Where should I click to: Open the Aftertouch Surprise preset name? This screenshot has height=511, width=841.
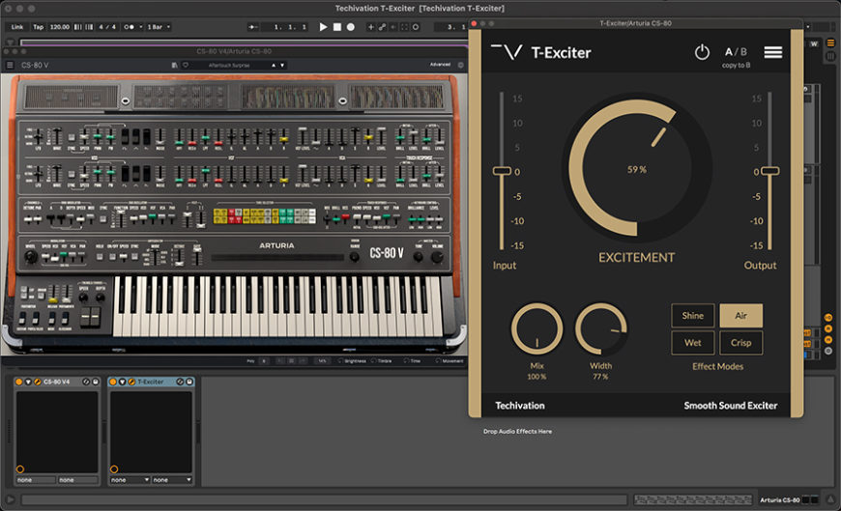click(x=229, y=66)
